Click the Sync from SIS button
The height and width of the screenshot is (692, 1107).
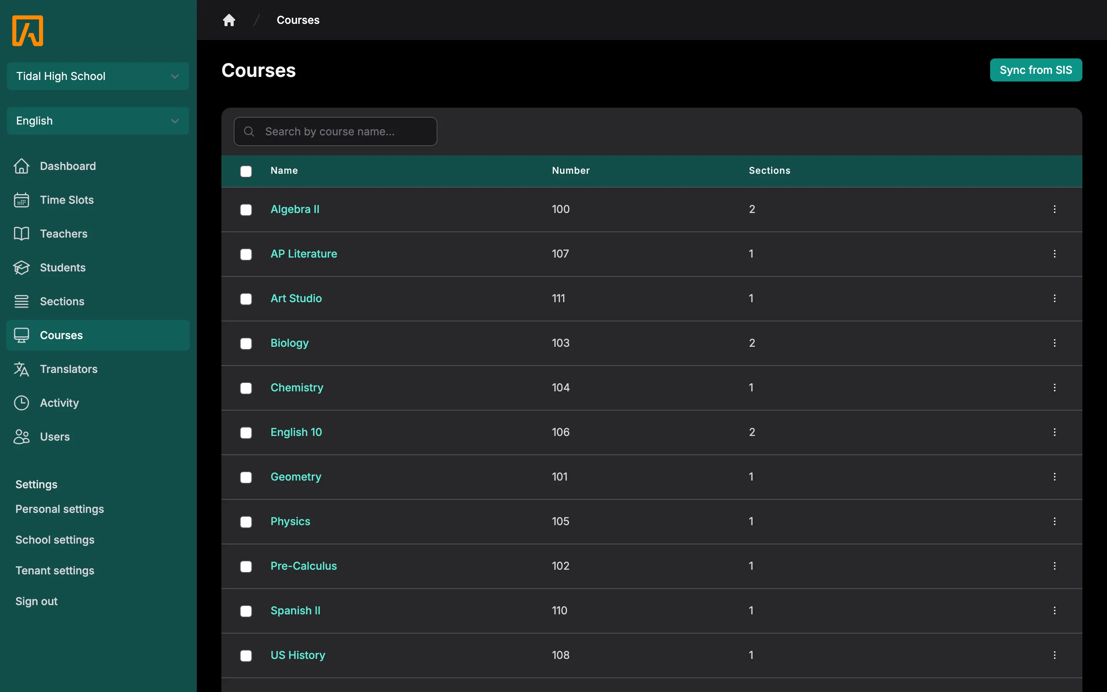[x=1036, y=70]
